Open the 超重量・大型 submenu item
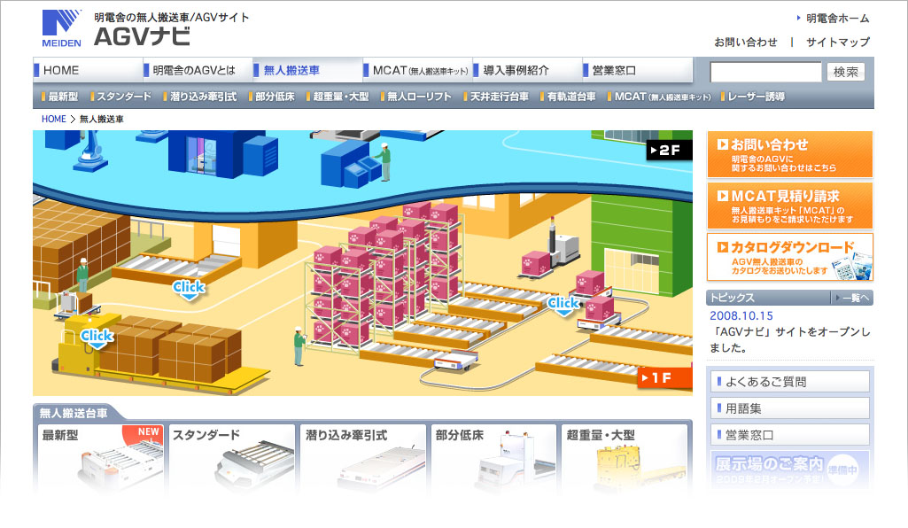The image size is (908, 528). pyautogui.click(x=338, y=97)
